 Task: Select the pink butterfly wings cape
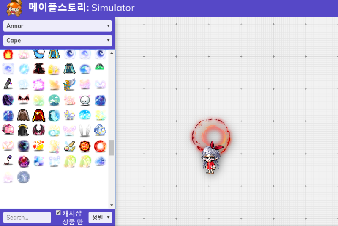pos(69,131)
